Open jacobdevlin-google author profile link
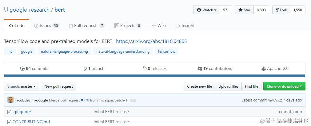Image resolution: width=311 pixels, height=126 pixels. point(32,100)
